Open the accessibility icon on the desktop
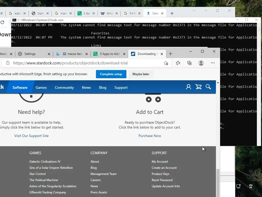This screenshot has height=197, width=262. click(x=251, y=186)
